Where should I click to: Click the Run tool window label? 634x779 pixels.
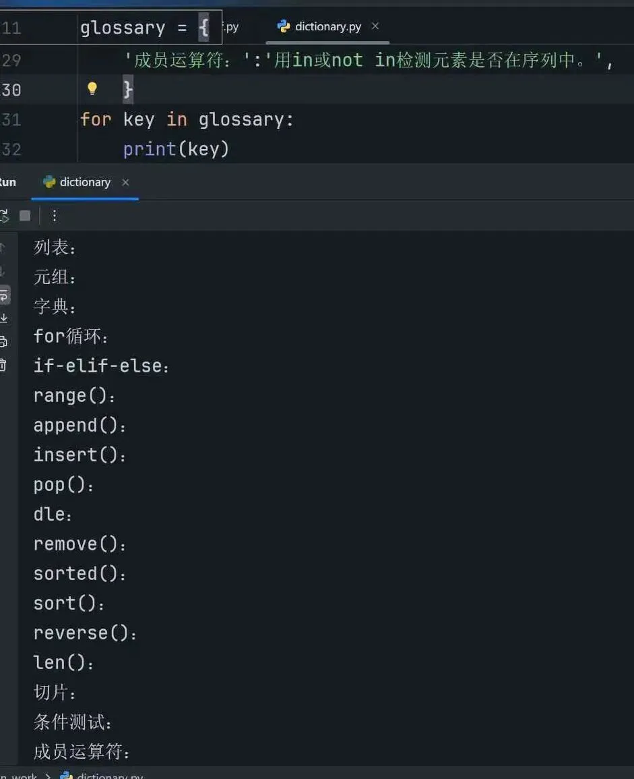coord(8,182)
